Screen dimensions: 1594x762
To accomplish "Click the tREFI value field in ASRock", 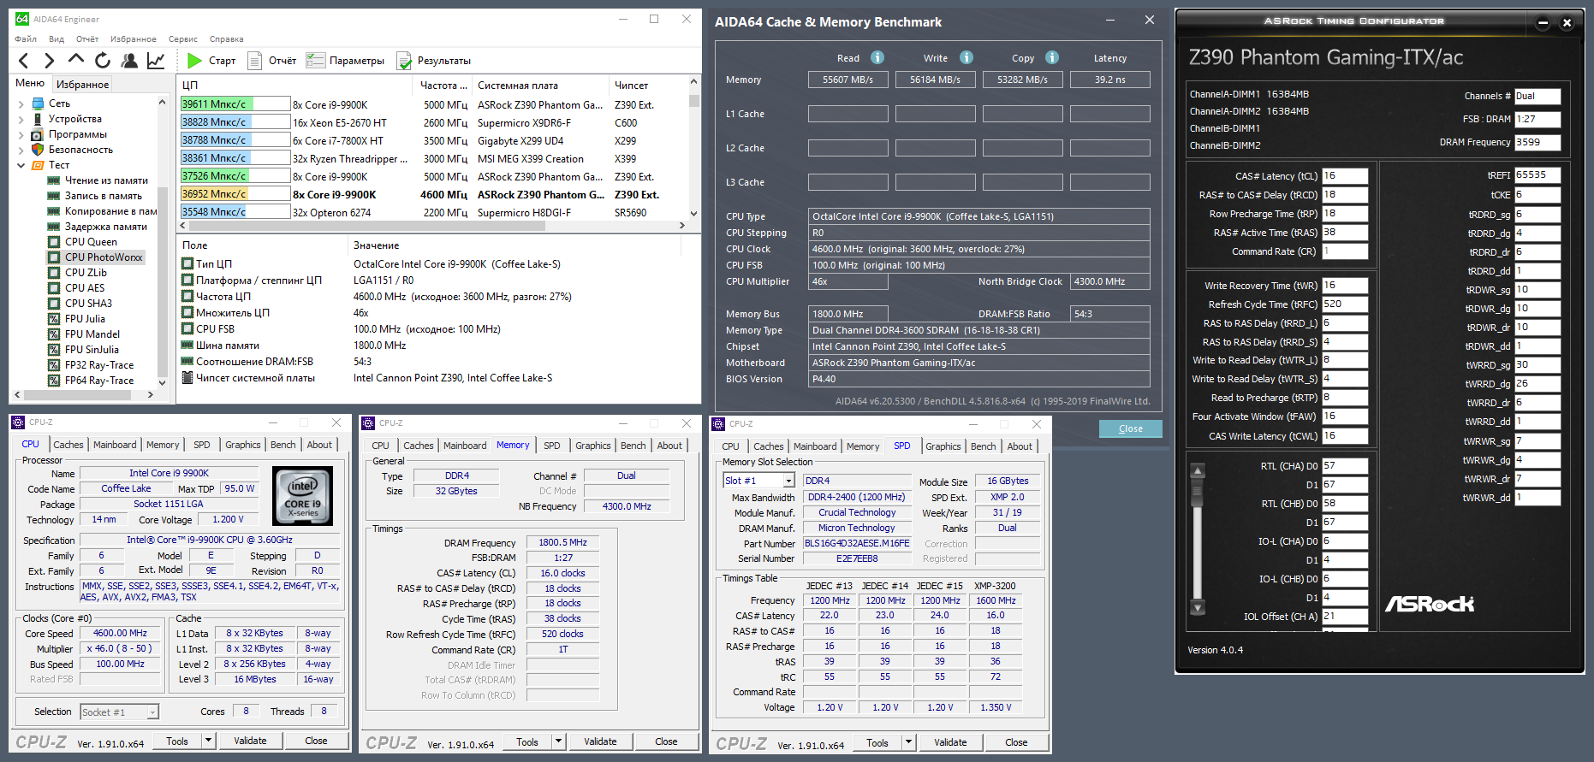I will [x=1537, y=175].
